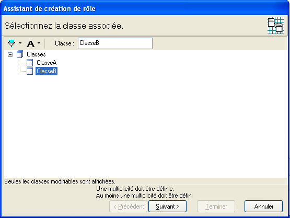This screenshot has height=218, width=290.
Task: Cancel the wizard with Annuler
Action: (263, 206)
